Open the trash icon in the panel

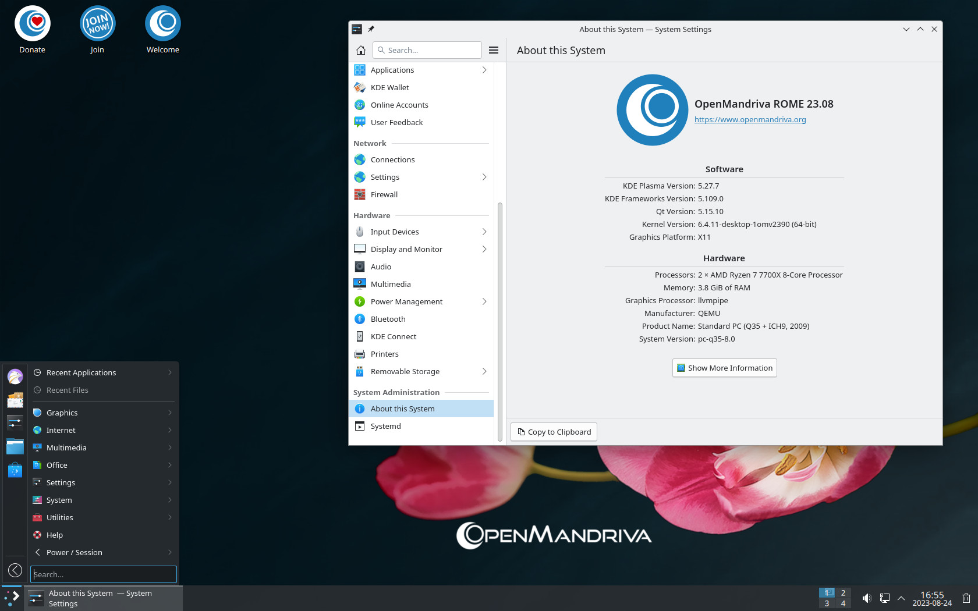(x=966, y=598)
